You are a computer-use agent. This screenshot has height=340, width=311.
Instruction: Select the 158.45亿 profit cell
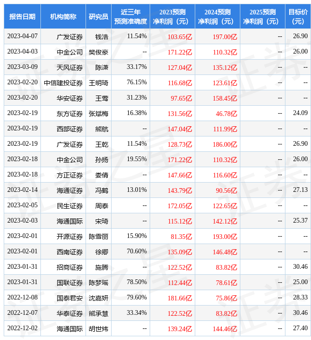coord(225,98)
